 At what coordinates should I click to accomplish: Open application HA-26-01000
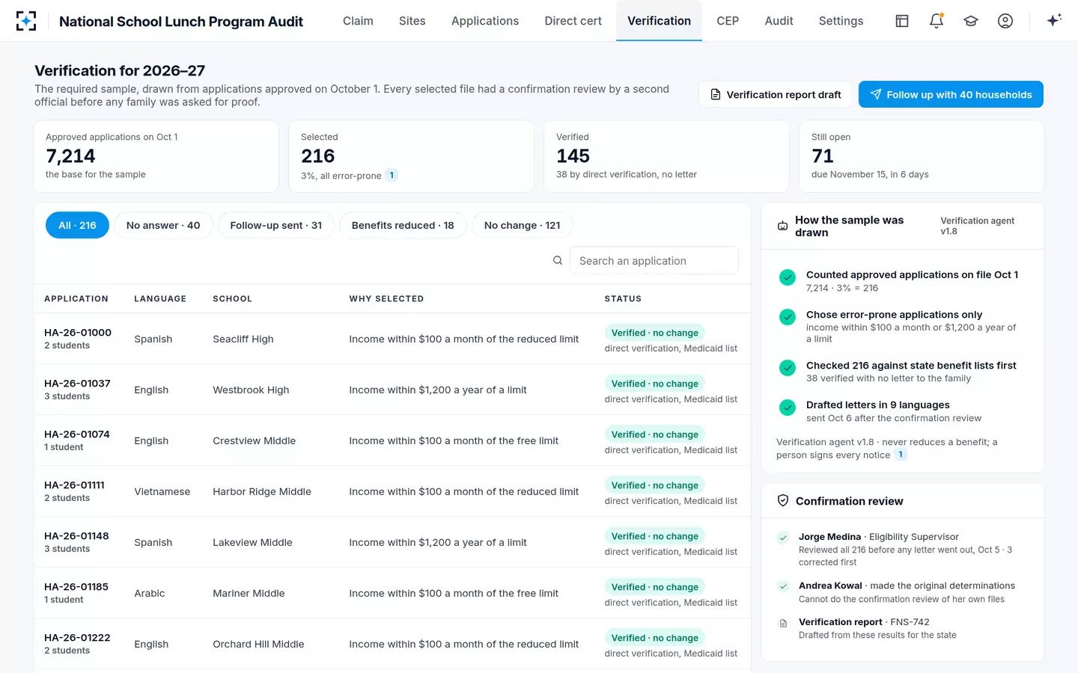pos(78,333)
